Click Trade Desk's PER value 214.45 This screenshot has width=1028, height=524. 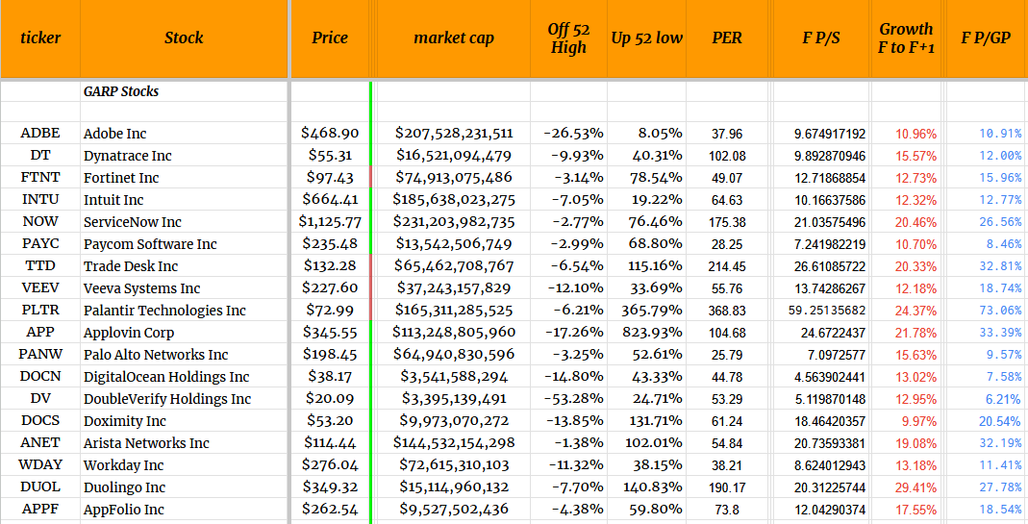pos(726,266)
